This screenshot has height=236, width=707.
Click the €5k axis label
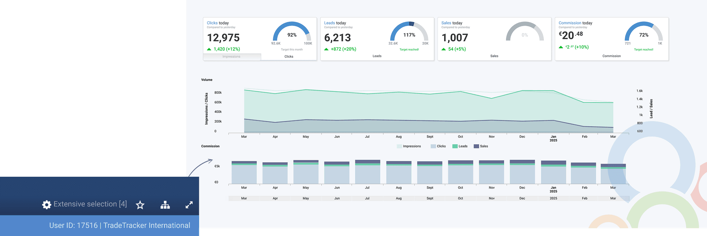(217, 166)
